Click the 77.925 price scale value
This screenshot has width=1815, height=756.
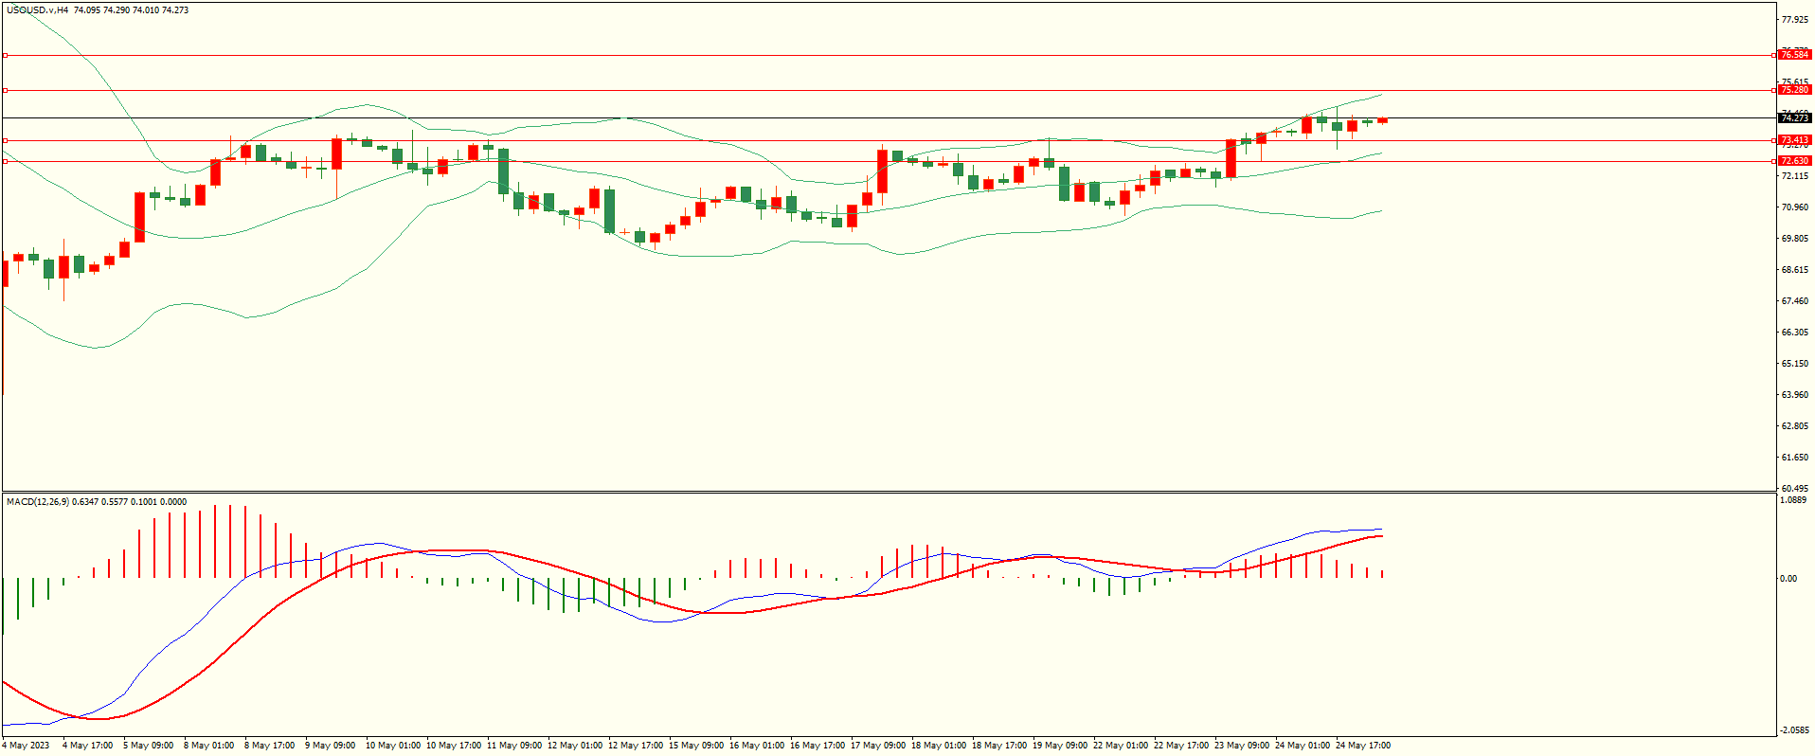coord(1794,20)
